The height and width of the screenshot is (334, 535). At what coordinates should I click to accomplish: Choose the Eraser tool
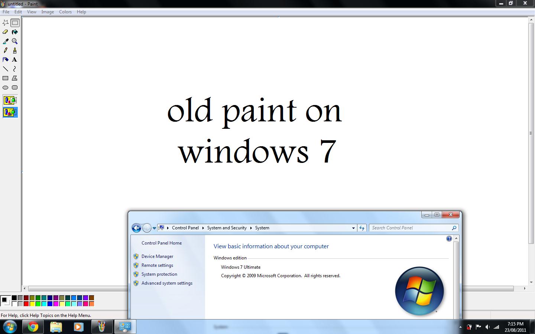click(6, 32)
